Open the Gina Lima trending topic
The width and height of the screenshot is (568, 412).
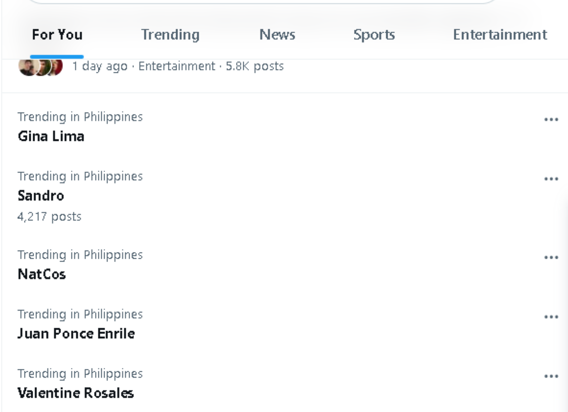coord(51,136)
